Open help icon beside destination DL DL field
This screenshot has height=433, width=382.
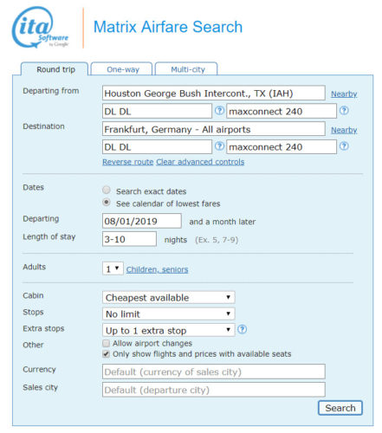pos(219,146)
